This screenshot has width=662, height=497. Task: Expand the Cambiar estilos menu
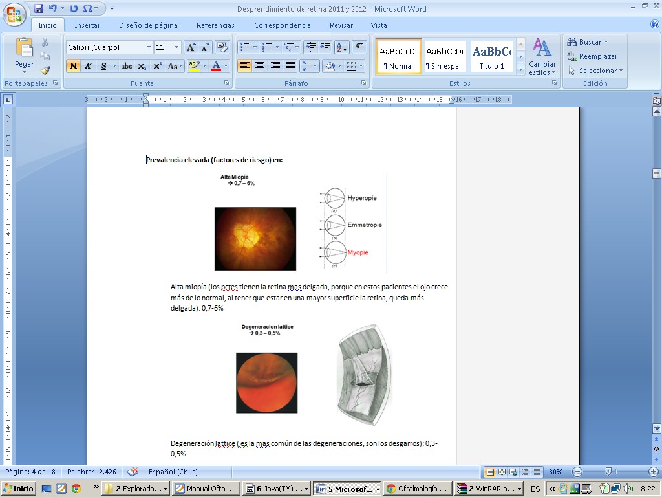(542, 57)
